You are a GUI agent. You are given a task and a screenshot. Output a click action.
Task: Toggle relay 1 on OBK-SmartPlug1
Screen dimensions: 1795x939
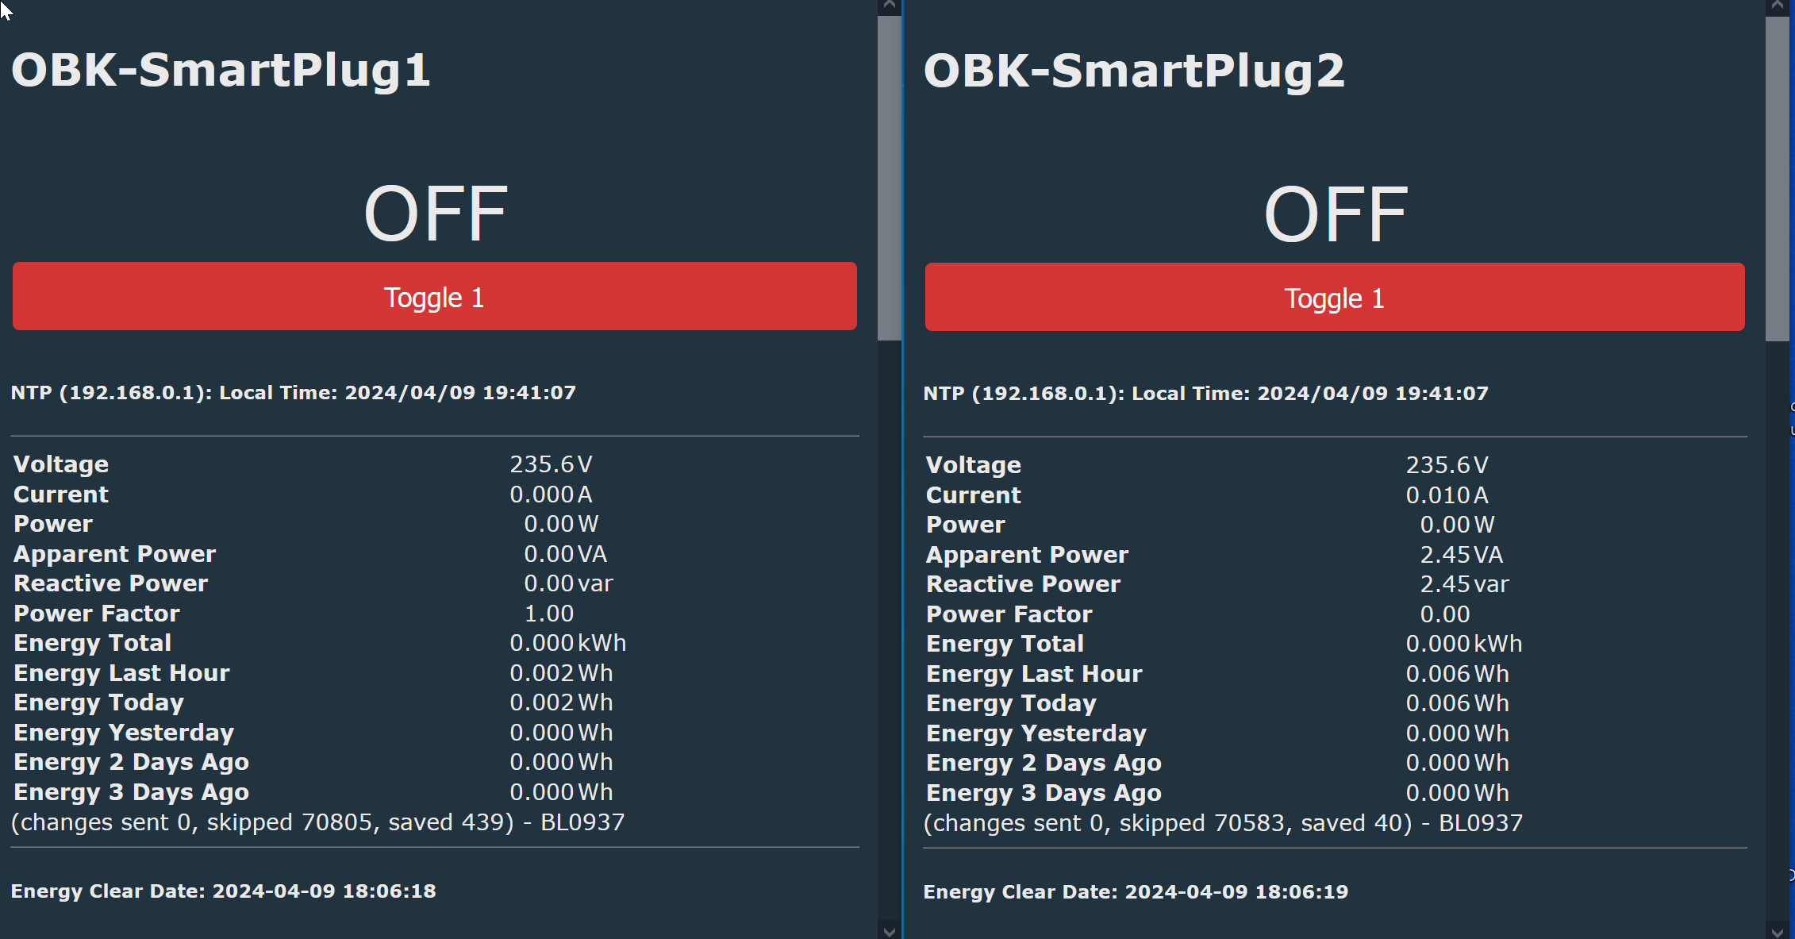click(x=434, y=296)
